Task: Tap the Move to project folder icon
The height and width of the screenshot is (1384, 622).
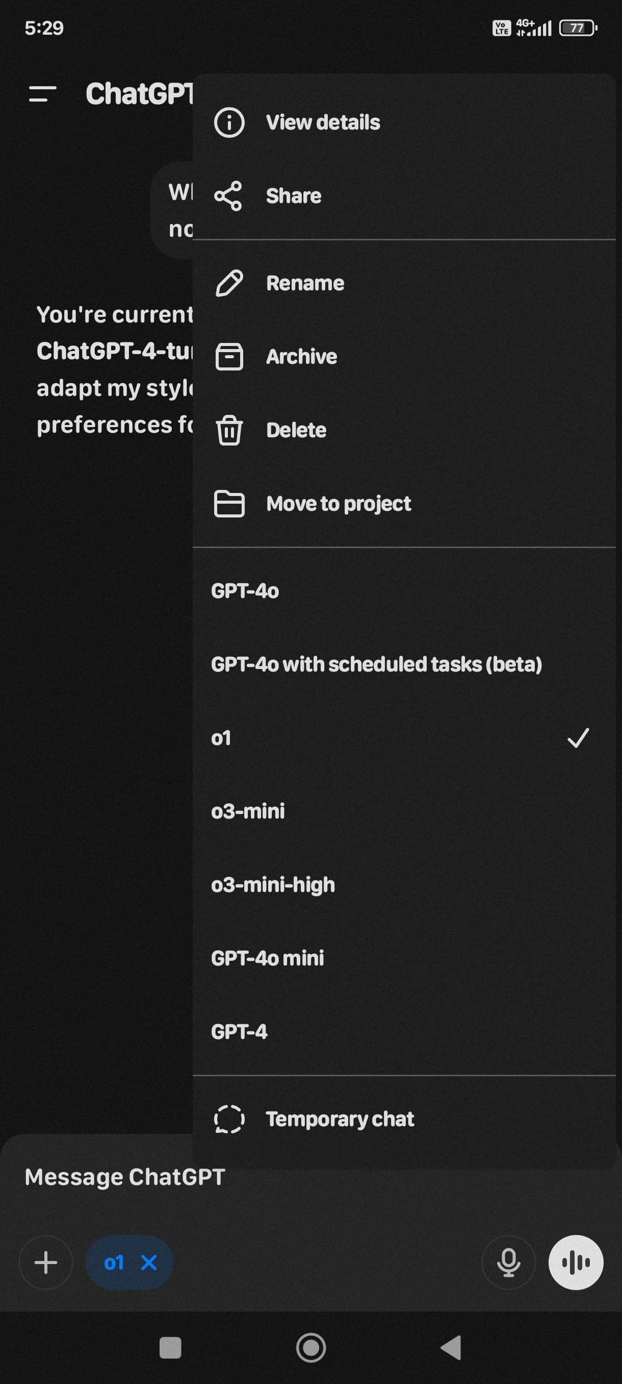Action: pyautogui.click(x=229, y=504)
